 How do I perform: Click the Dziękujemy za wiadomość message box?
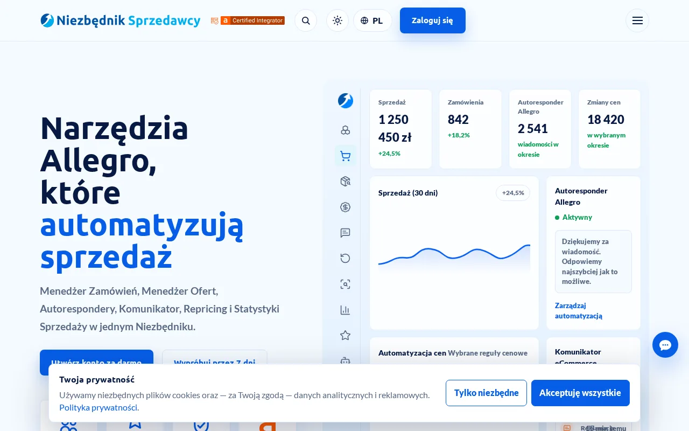click(x=593, y=261)
